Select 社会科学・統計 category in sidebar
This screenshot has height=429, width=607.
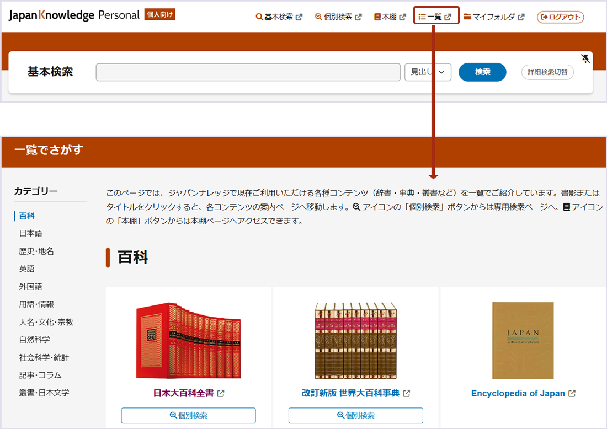coord(44,357)
